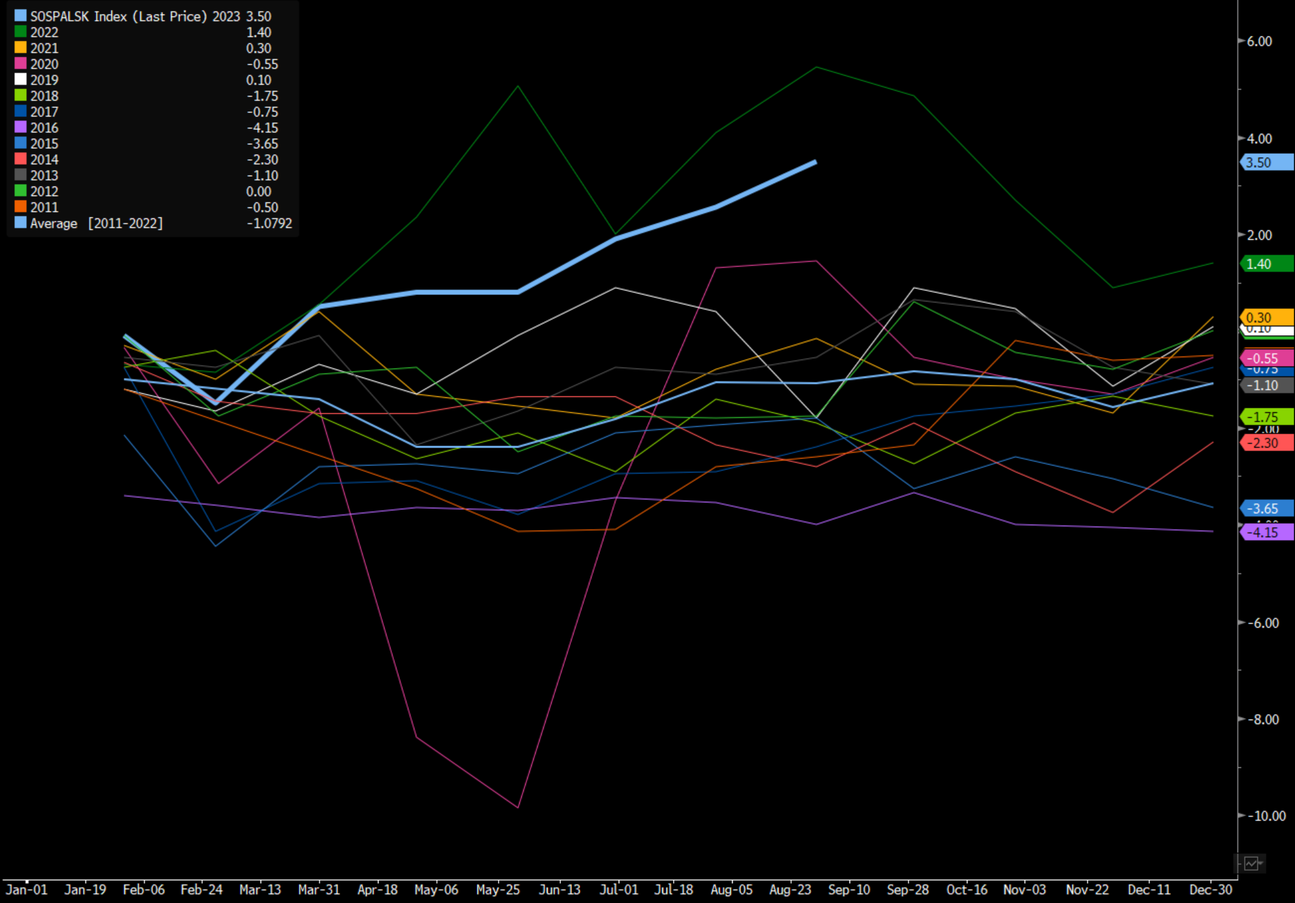This screenshot has height=903, width=1295.
Task: Click the 2020 pink legend swatch
Action: pos(21,64)
